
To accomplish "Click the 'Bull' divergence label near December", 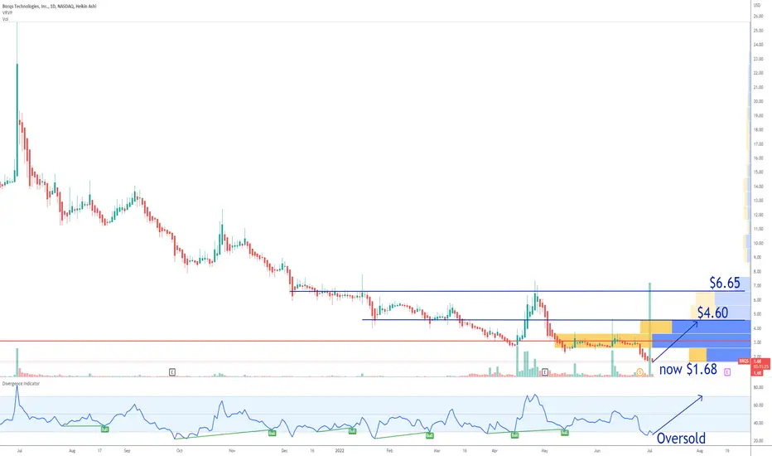I will click(272, 433).
